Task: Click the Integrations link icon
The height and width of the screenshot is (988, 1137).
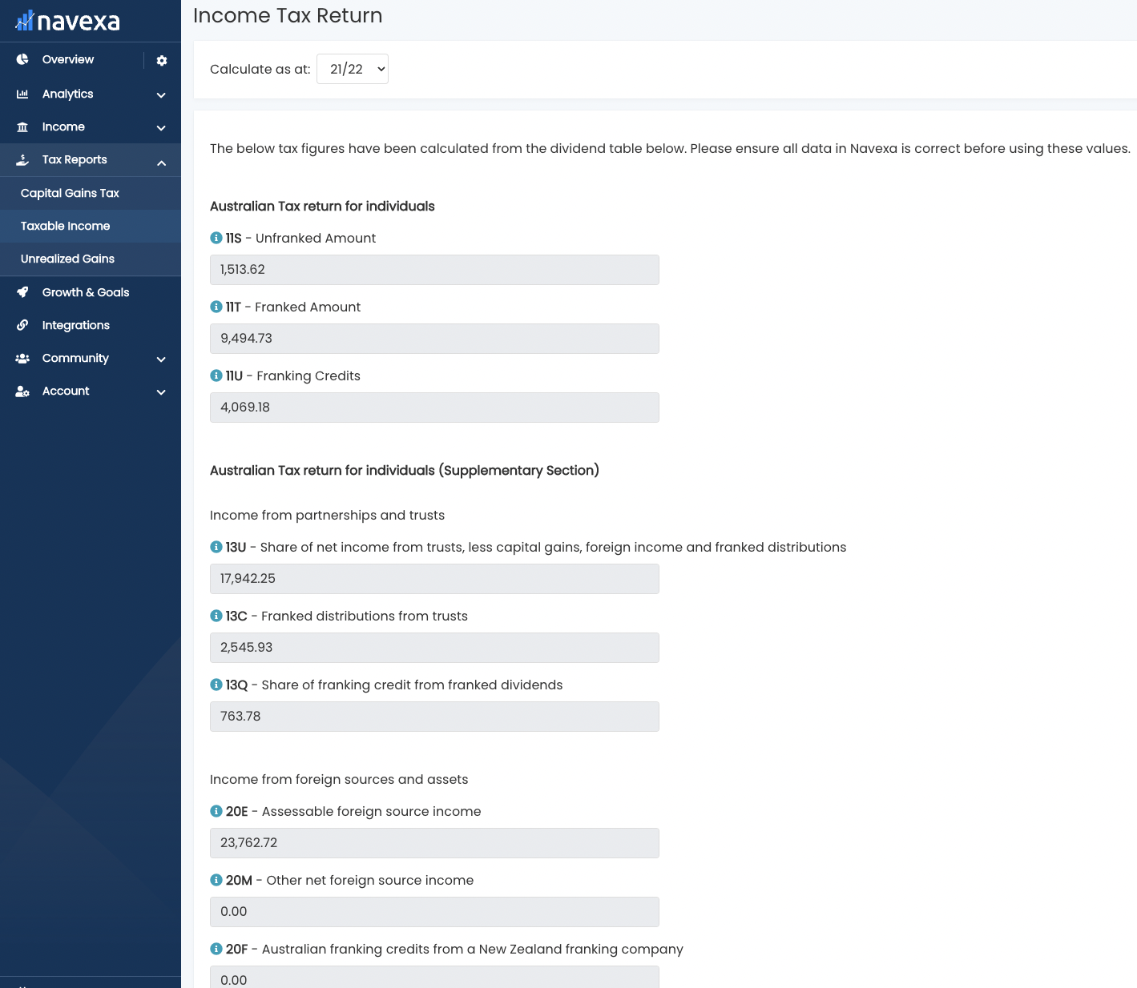Action: click(22, 325)
